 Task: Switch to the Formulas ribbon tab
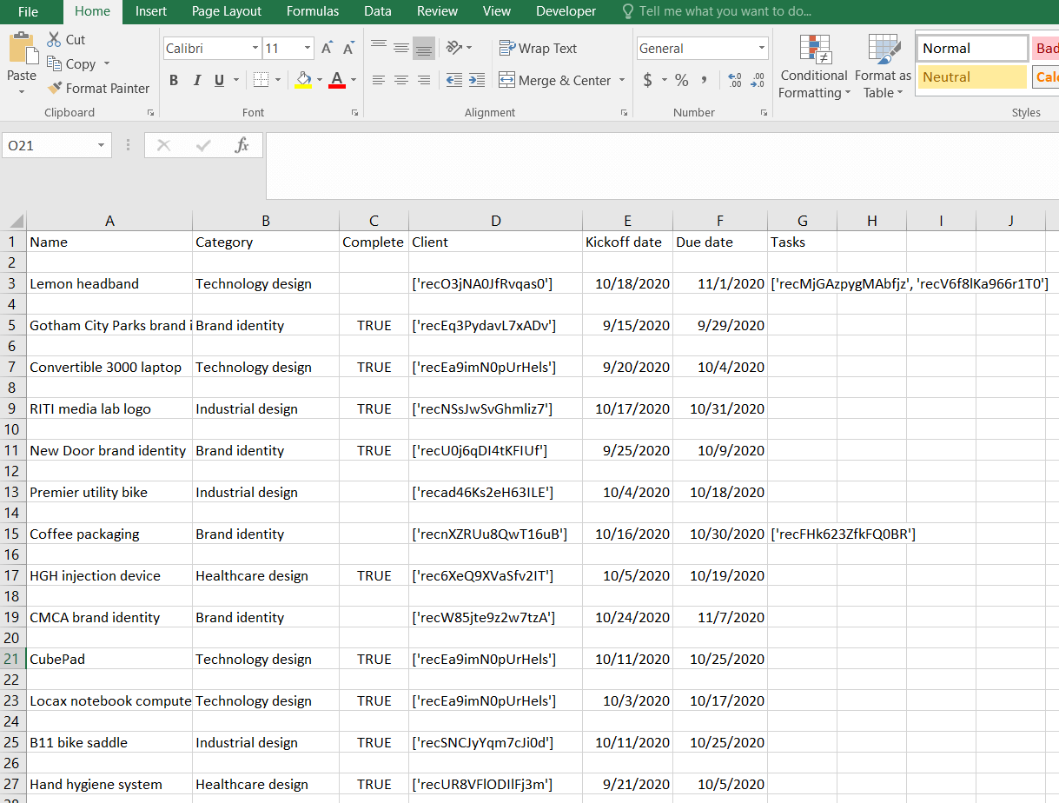pyautogui.click(x=313, y=11)
